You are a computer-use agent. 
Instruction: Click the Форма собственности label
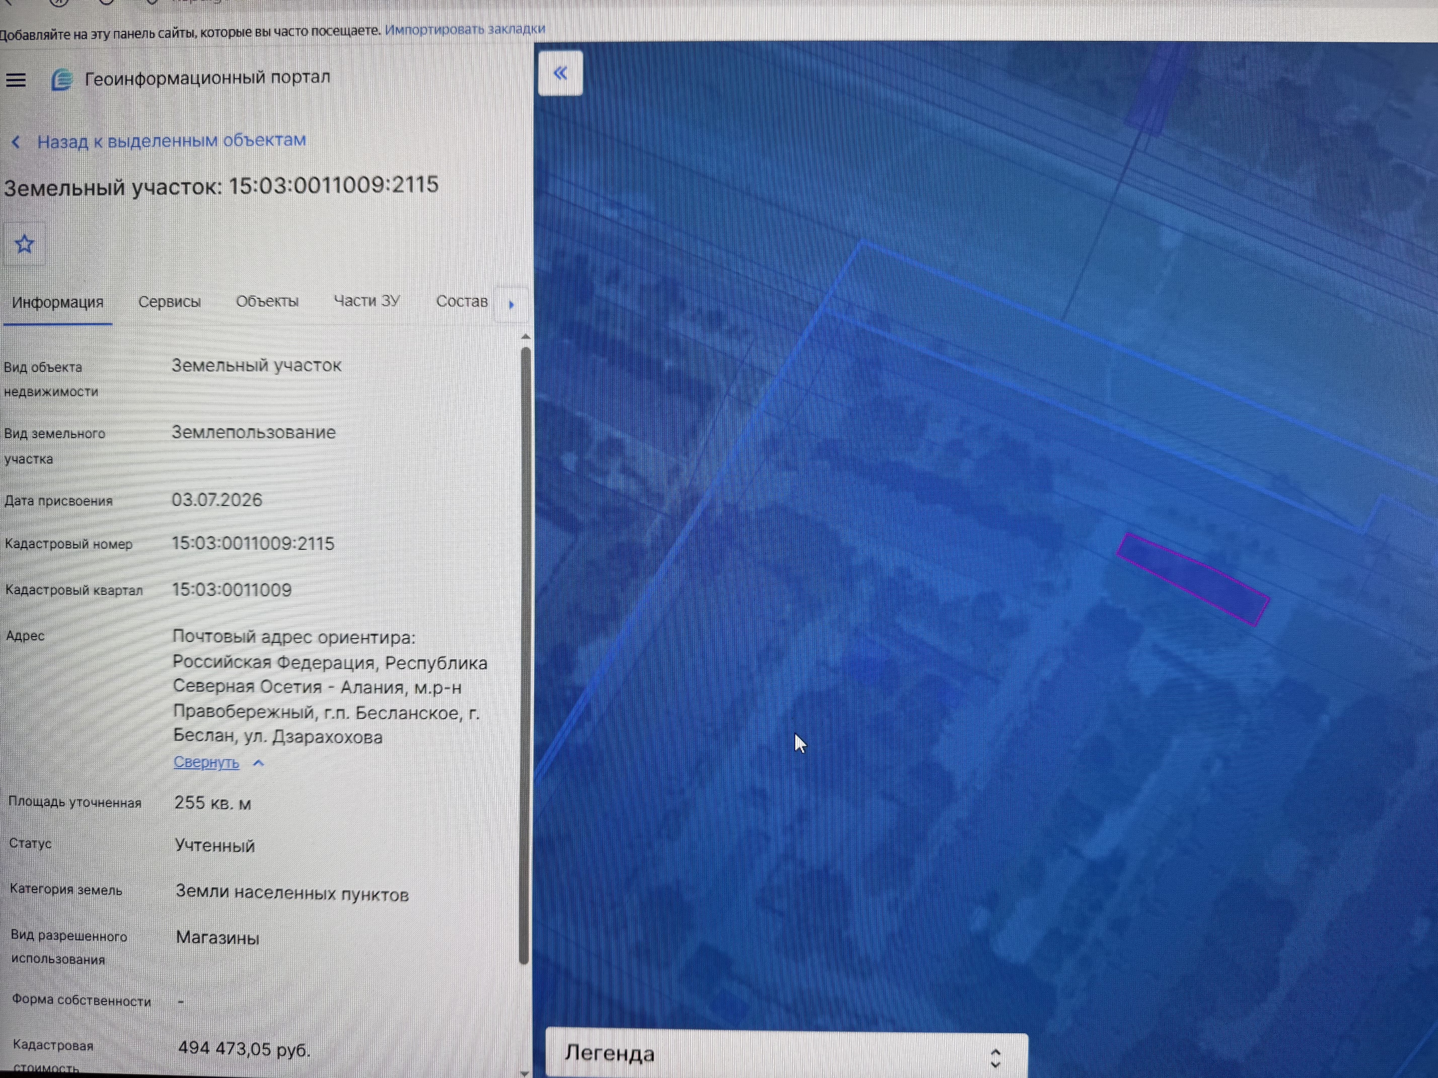click(81, 1000)
